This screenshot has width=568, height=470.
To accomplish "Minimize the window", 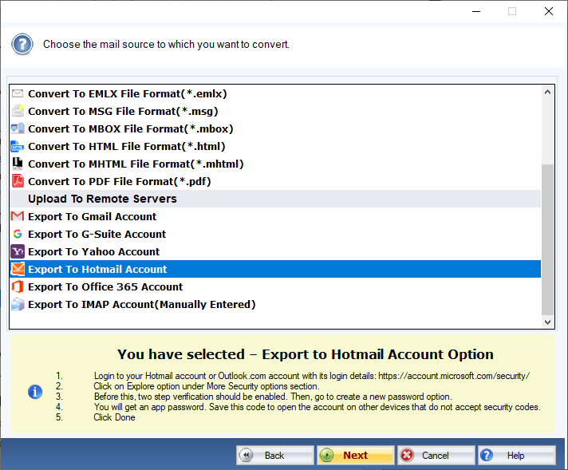I will pos(476,12).
